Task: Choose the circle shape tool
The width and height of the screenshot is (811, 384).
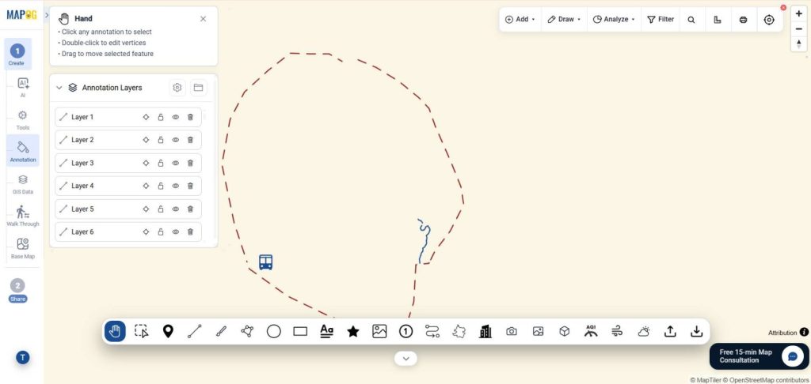Action: pyautogui.click(x=273, y=331)
